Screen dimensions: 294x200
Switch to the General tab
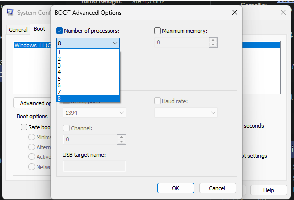(x=18, y=30)
